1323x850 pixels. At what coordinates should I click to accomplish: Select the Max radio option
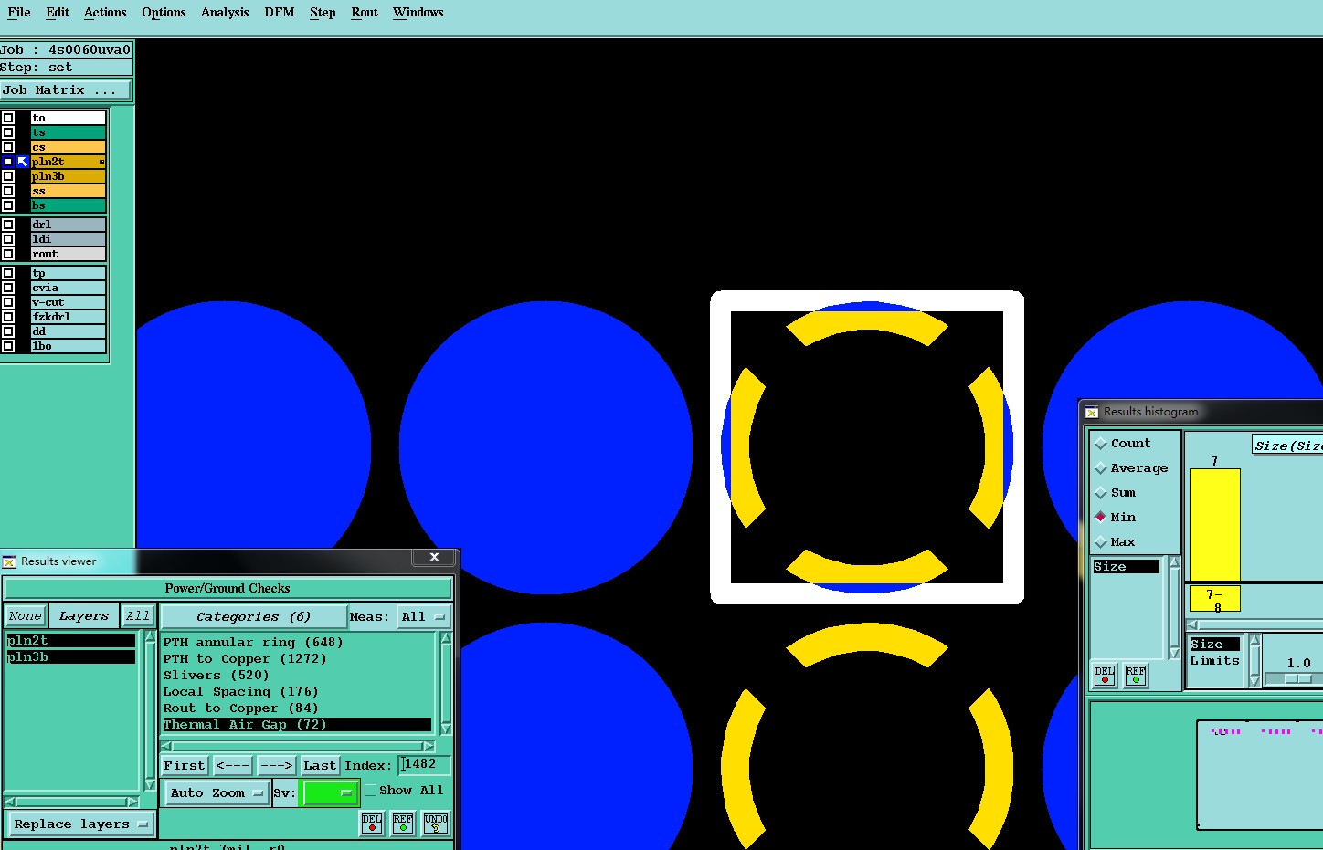1101,542
